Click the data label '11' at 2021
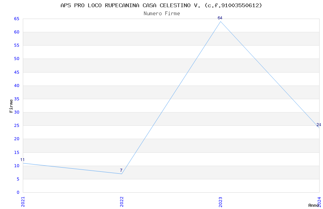The width and height of the screenshot is (323, 209). pyautogui.click(x=22, y=160)
